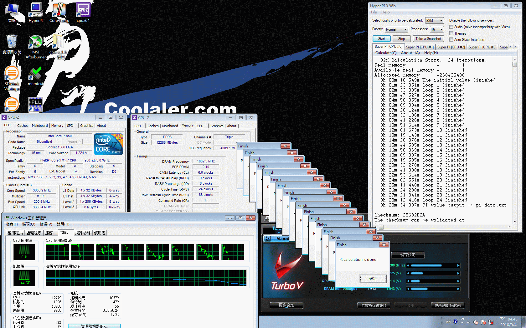Launch MSI Afterburner from the desktop
The width and height of the screenshot is (526, 328).
(36, 47)
